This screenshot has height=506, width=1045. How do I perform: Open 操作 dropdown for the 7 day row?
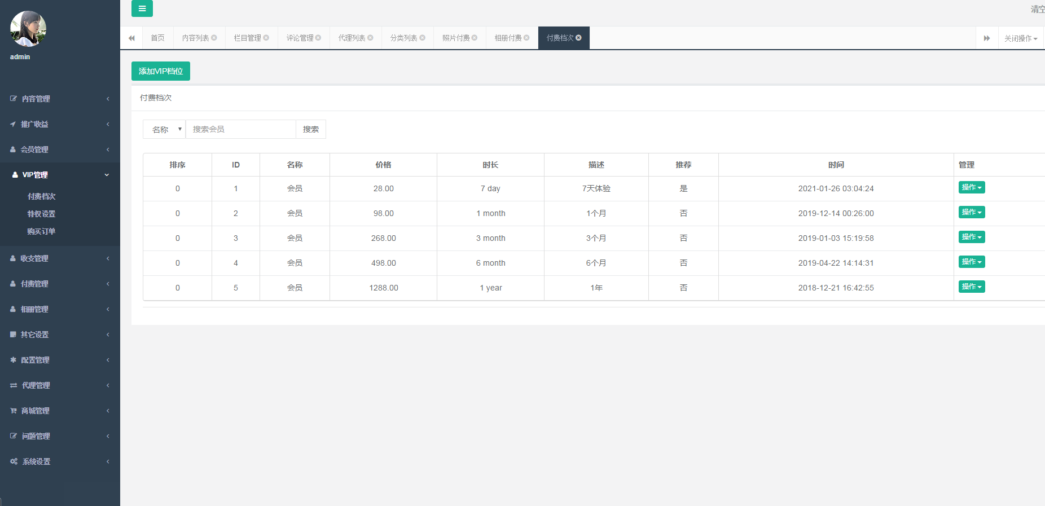click(971, 187)
